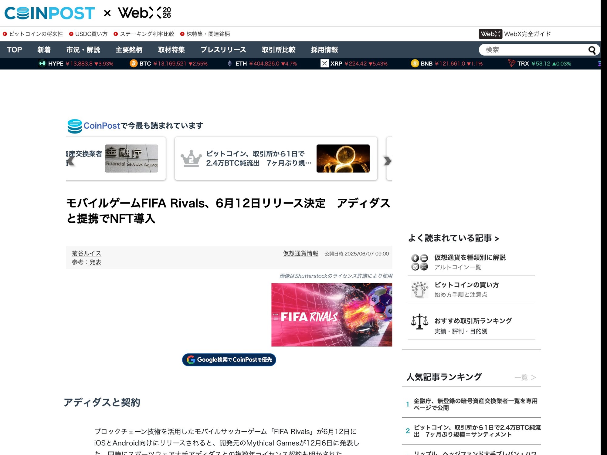The width and height of the screenshot is (607, 455).
Task: Open the BNB ticker icon
Action: click(x=415, y=63)
